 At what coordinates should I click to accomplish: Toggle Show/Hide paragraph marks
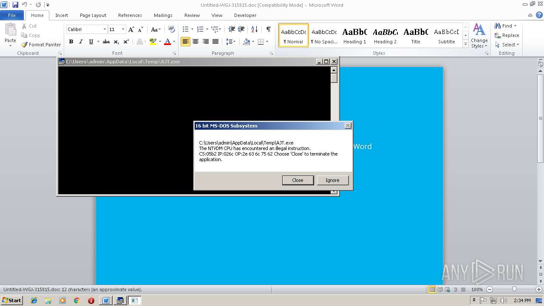[268, 29]
